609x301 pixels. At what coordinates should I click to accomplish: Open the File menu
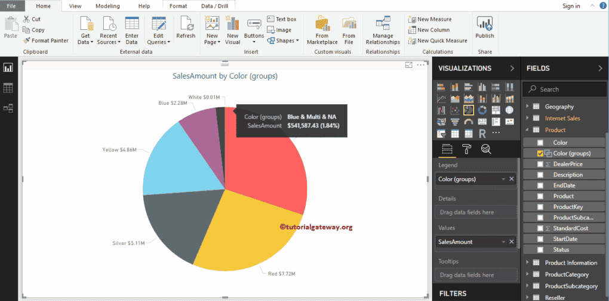tap(11, 6)
